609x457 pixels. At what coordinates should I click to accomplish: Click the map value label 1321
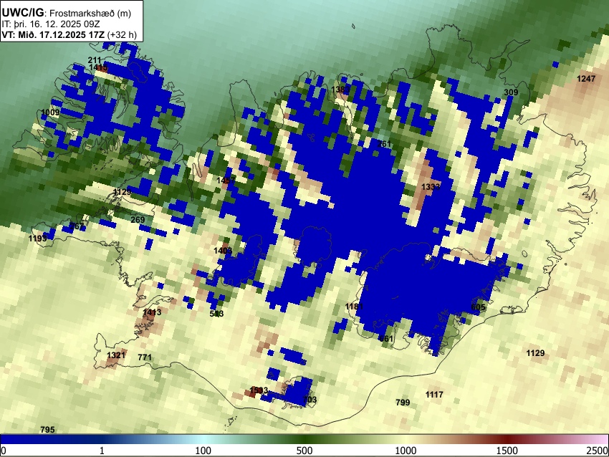click(x=116, y=355)
